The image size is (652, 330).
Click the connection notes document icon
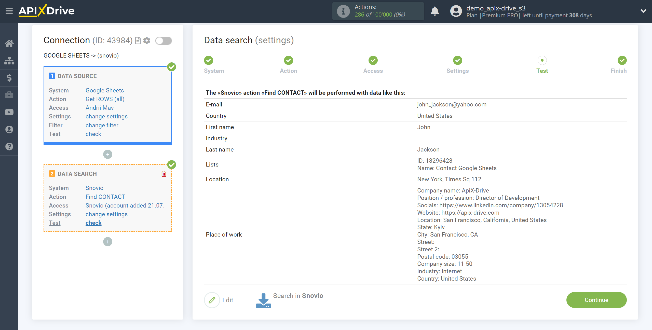[138, 41]
